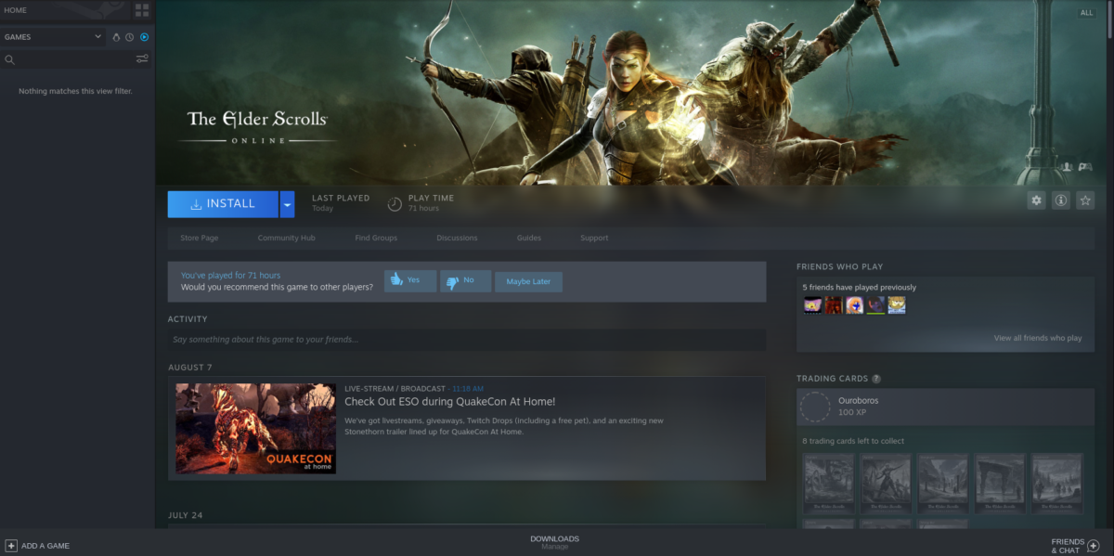Click the third trading card thumbnail
Image resolution: width=1114 pixels, height=556 pixels.
943,483
